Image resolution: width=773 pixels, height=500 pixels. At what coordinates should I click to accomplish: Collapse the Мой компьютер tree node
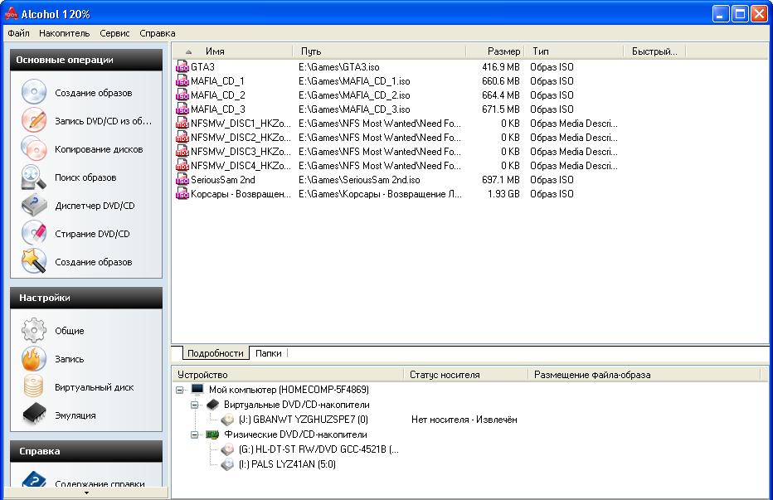click(180, 390)
